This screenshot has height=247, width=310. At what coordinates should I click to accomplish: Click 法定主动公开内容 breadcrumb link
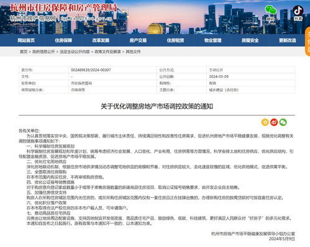[x=75, y=52]
